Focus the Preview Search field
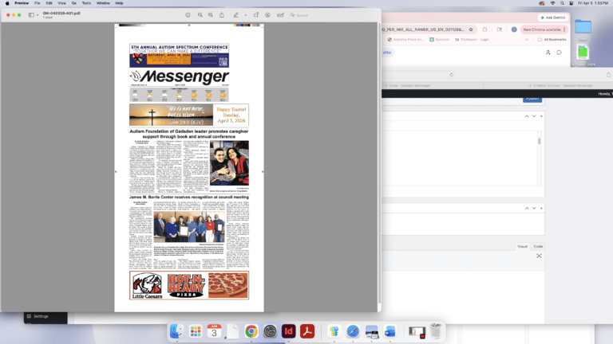The width and height of the screenshot is (613, 344). point(333,15)
